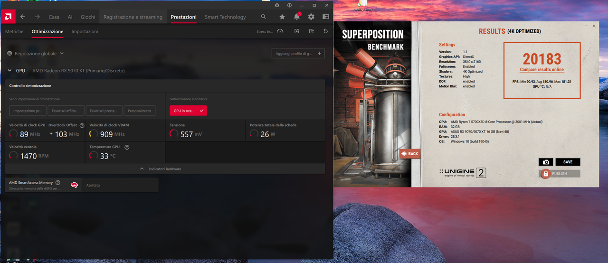Select Ottimizzazione subtab

coord(47,31)
